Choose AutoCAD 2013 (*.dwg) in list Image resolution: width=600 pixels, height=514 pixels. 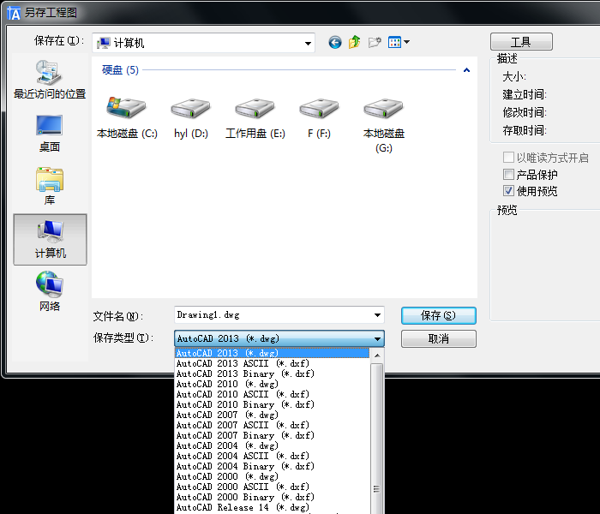[x=272, y=353]
